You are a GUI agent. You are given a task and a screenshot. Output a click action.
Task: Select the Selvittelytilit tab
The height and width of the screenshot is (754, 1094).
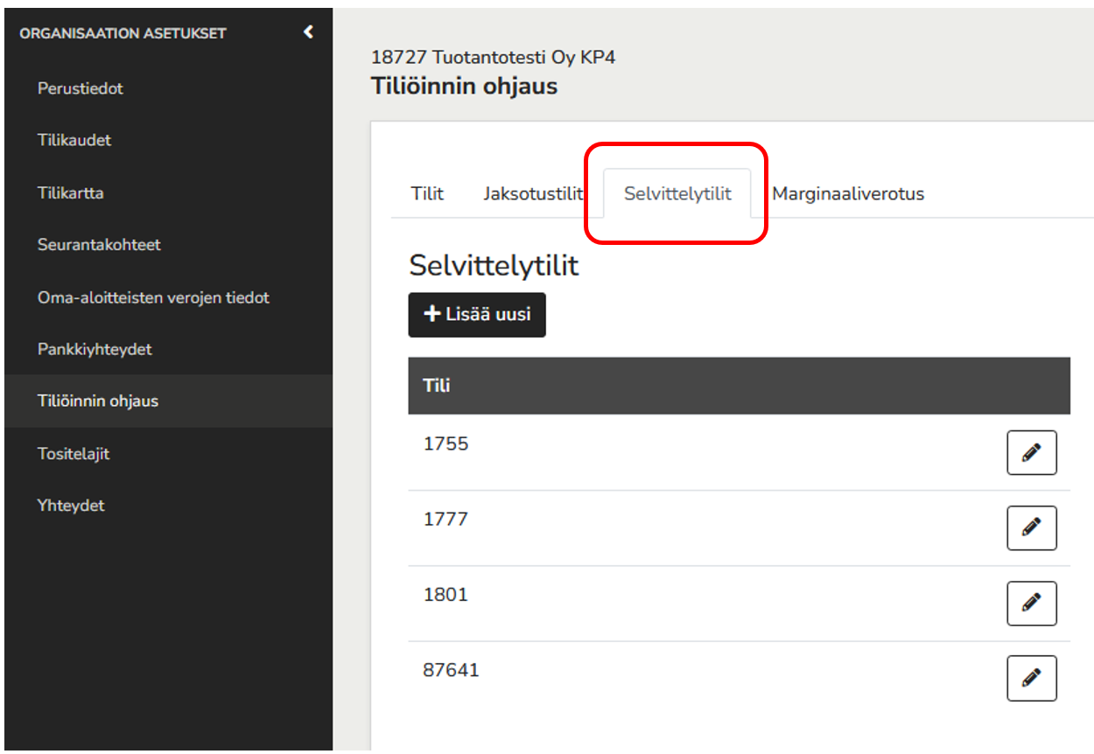click(677, 193)
